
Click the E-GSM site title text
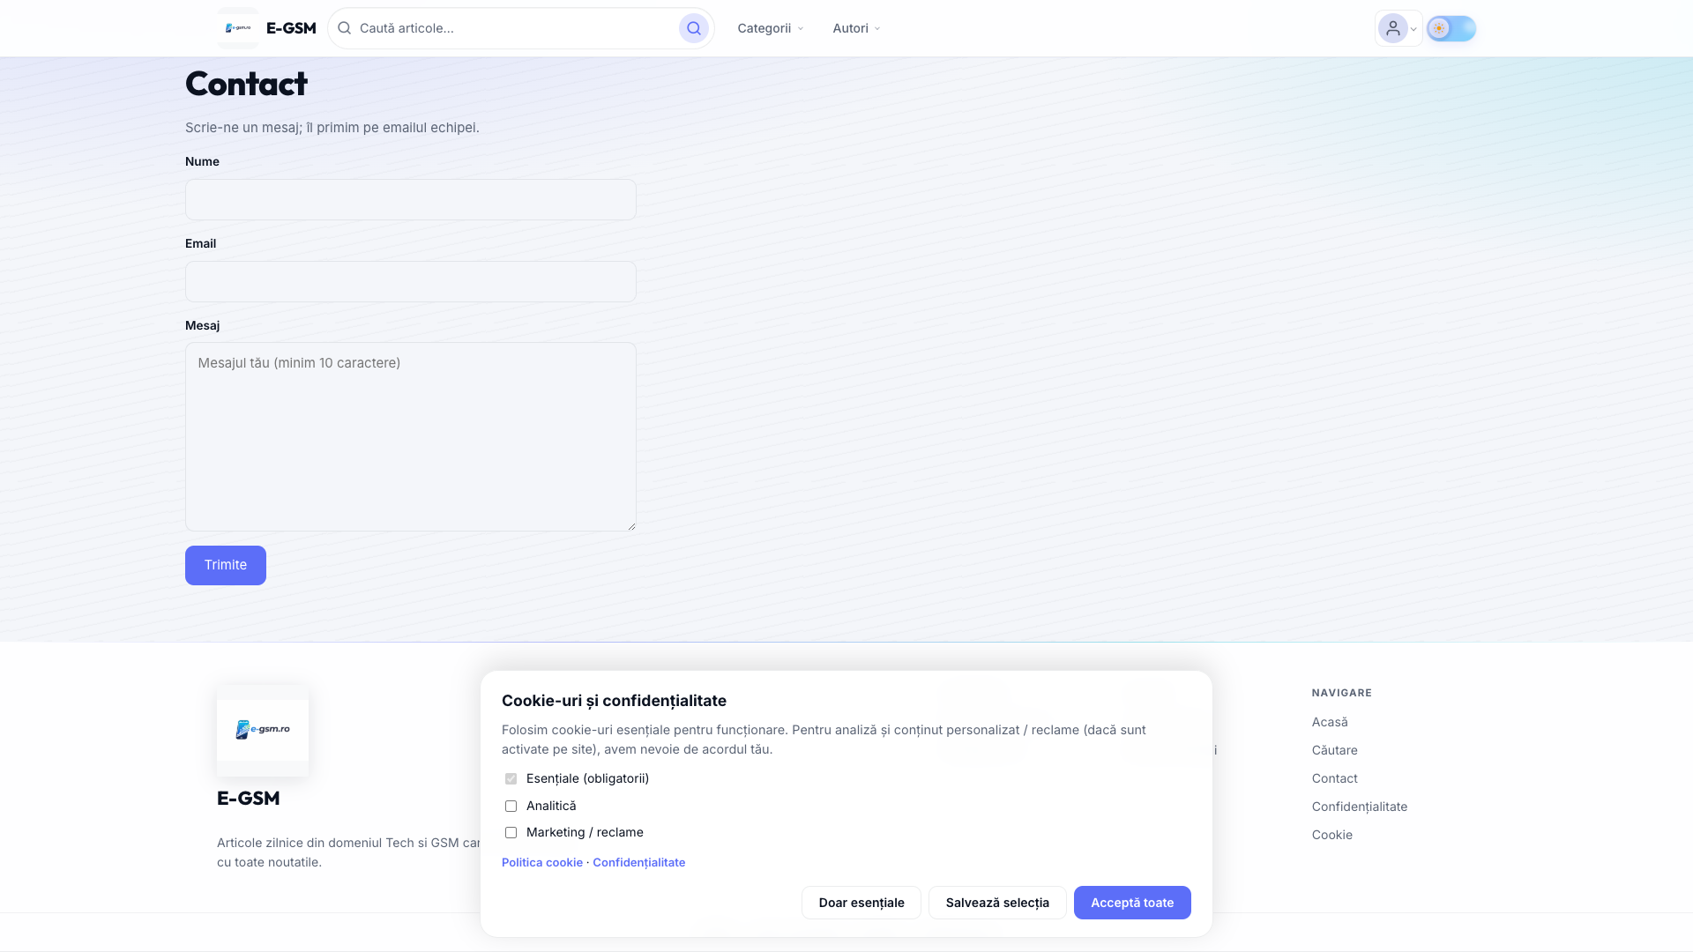click(291, 28)
